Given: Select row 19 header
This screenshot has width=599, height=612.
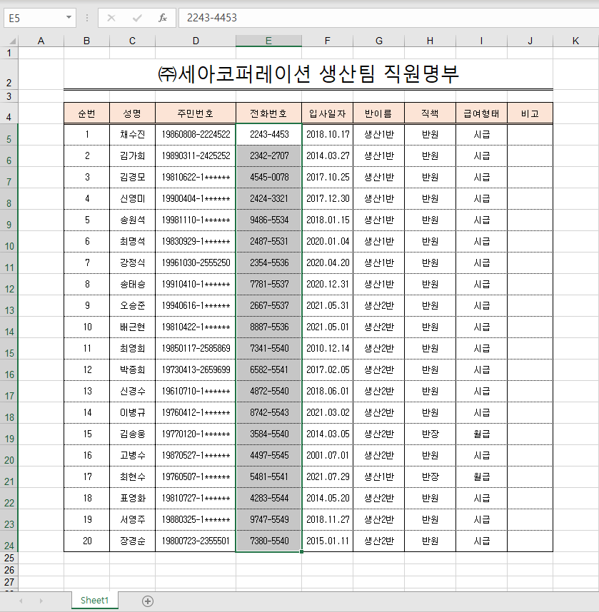Looking at the screenshot, I should coord(9,434).
